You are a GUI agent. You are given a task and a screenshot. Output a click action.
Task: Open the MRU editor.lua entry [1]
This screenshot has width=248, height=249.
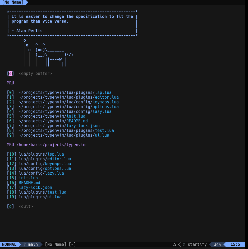[x=68, y=97]
